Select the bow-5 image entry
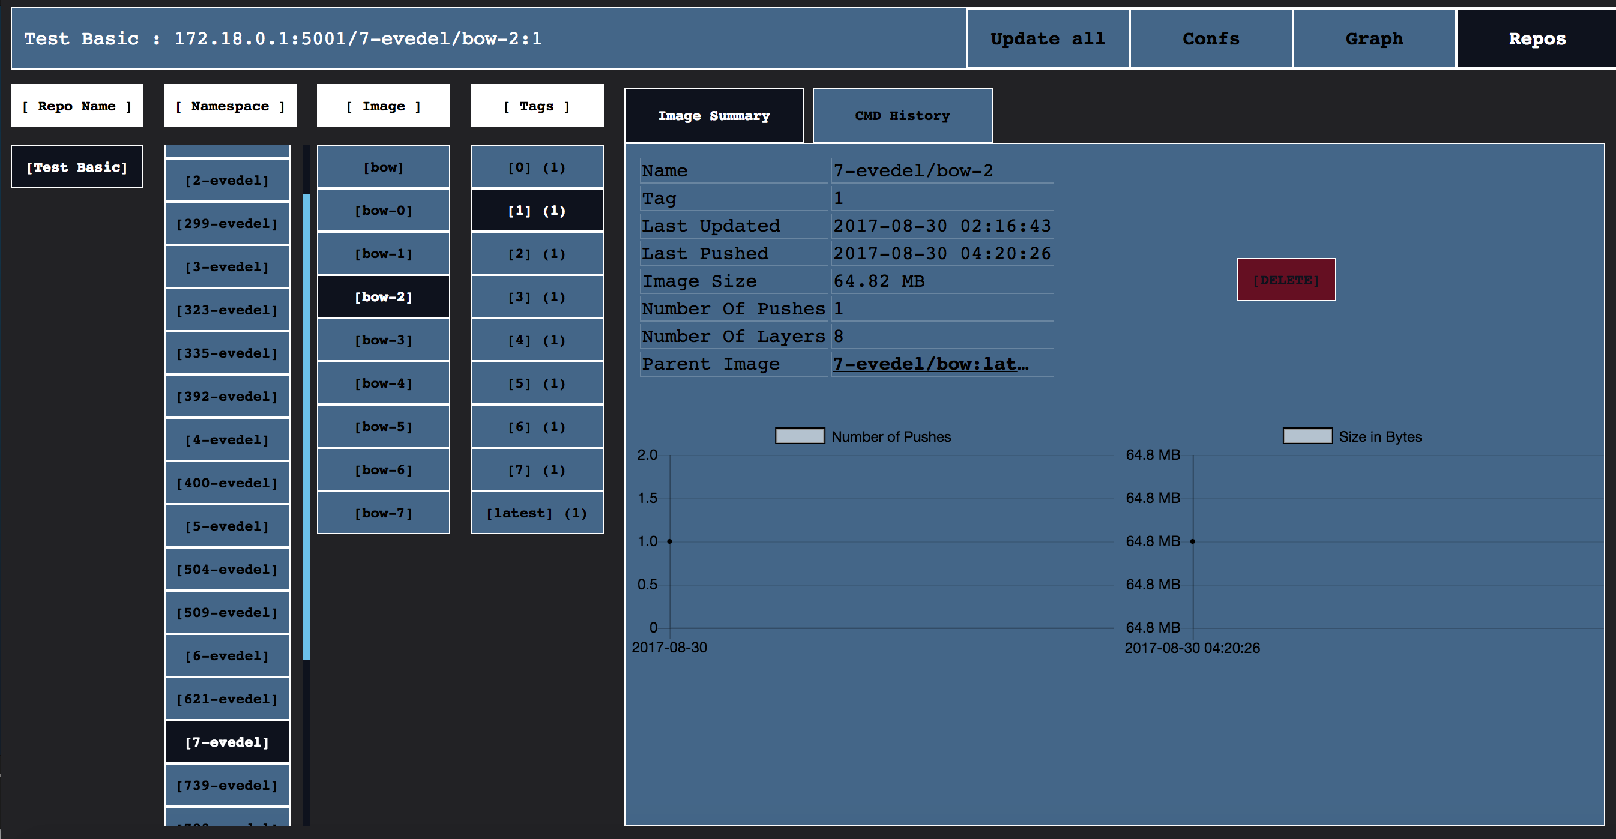 point(384,426)
